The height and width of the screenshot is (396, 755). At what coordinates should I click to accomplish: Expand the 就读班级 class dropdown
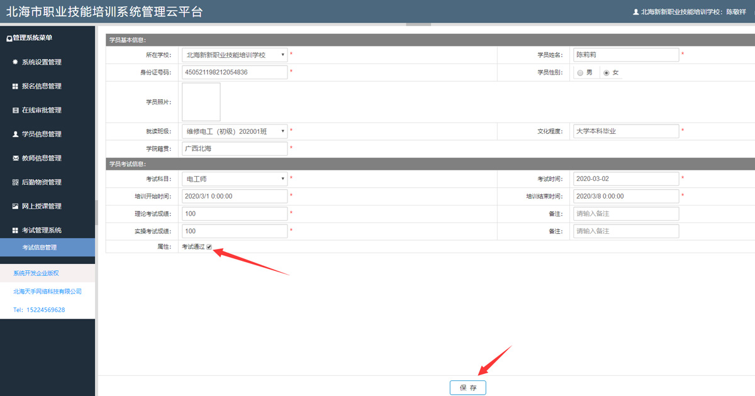pos(234,131)
